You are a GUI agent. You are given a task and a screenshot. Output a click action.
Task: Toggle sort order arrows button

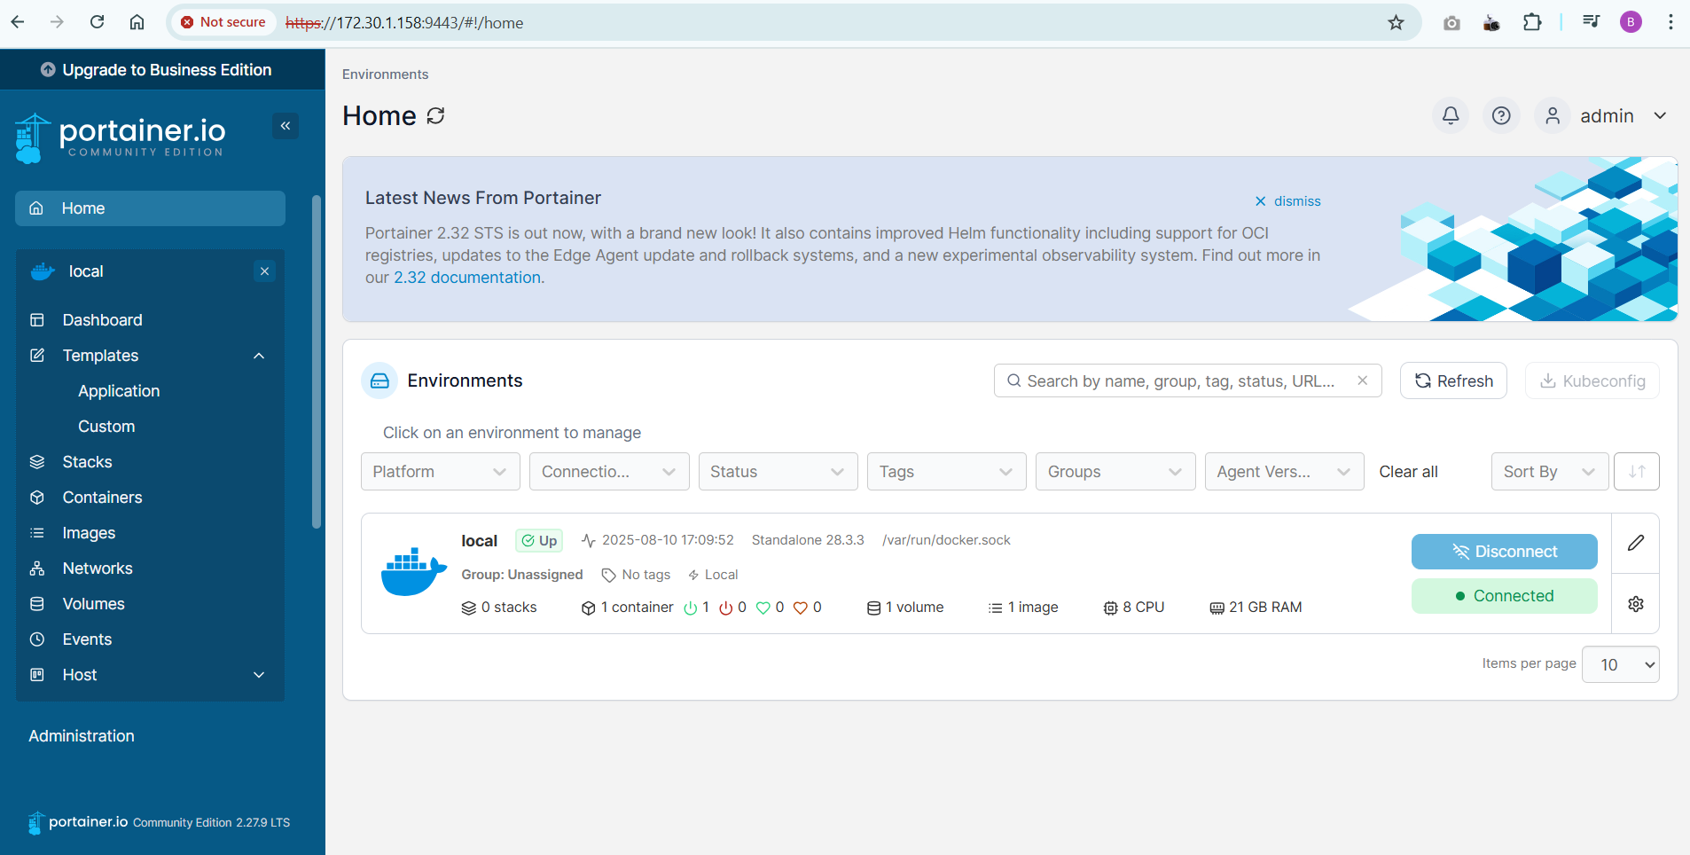click(1637, 472)
